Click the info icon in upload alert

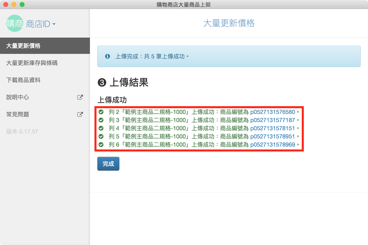point(108,56)
